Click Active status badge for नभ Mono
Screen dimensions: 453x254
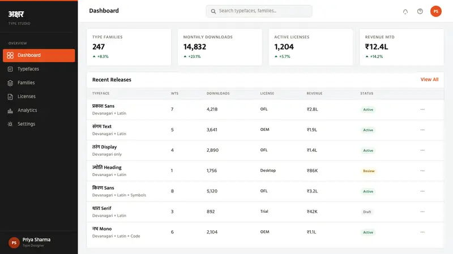367,233
